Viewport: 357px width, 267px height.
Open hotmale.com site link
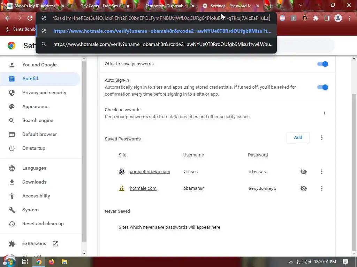pyautogui.click(x=143, y=188)
